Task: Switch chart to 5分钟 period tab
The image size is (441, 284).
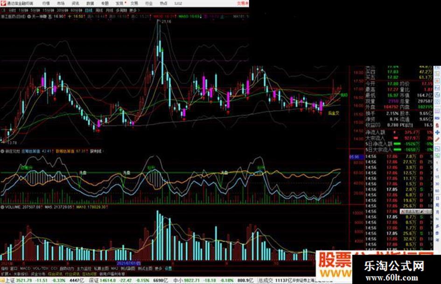Action: point(35,10)
